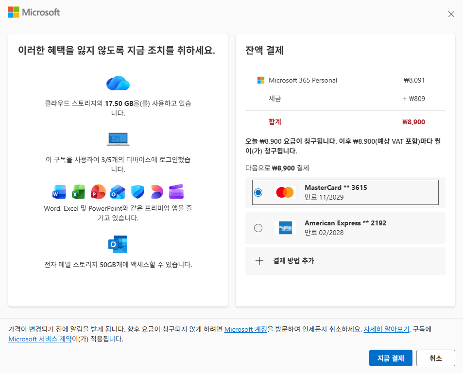Select American Express ** 2192 radio button

pyautogui.click(x=258, y=228)
